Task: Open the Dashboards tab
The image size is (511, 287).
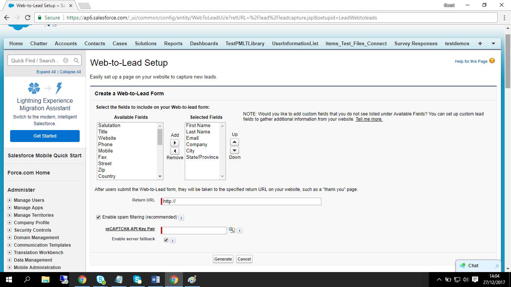Action: pyautogui.click(x=204, y=43)
